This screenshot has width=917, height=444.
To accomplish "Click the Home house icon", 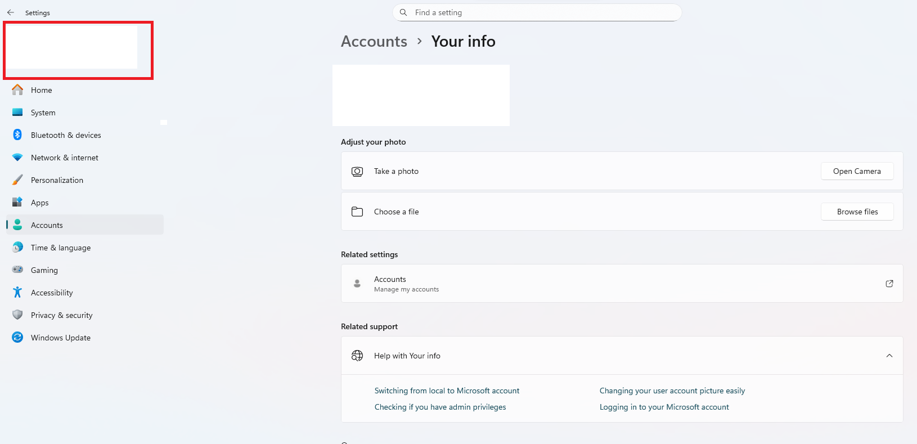I will click(x=17, y=90).
